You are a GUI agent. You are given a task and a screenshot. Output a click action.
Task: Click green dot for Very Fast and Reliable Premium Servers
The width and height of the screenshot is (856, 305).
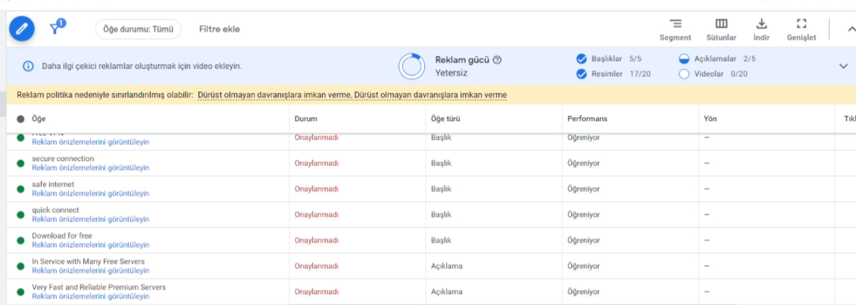click(x=20, y=292)
